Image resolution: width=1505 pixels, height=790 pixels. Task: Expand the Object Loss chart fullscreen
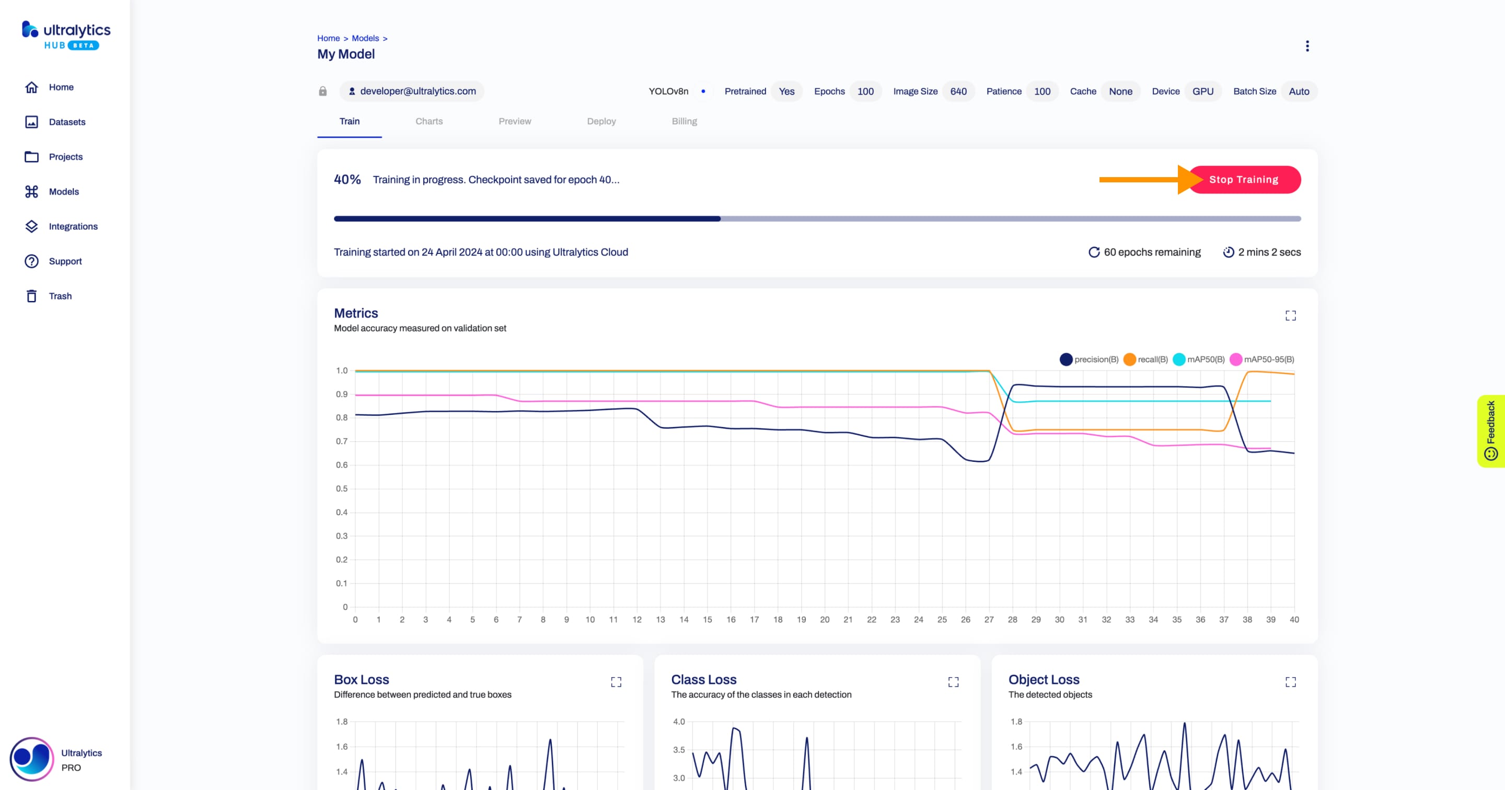pyautogui.click(x=1291, y=681)
